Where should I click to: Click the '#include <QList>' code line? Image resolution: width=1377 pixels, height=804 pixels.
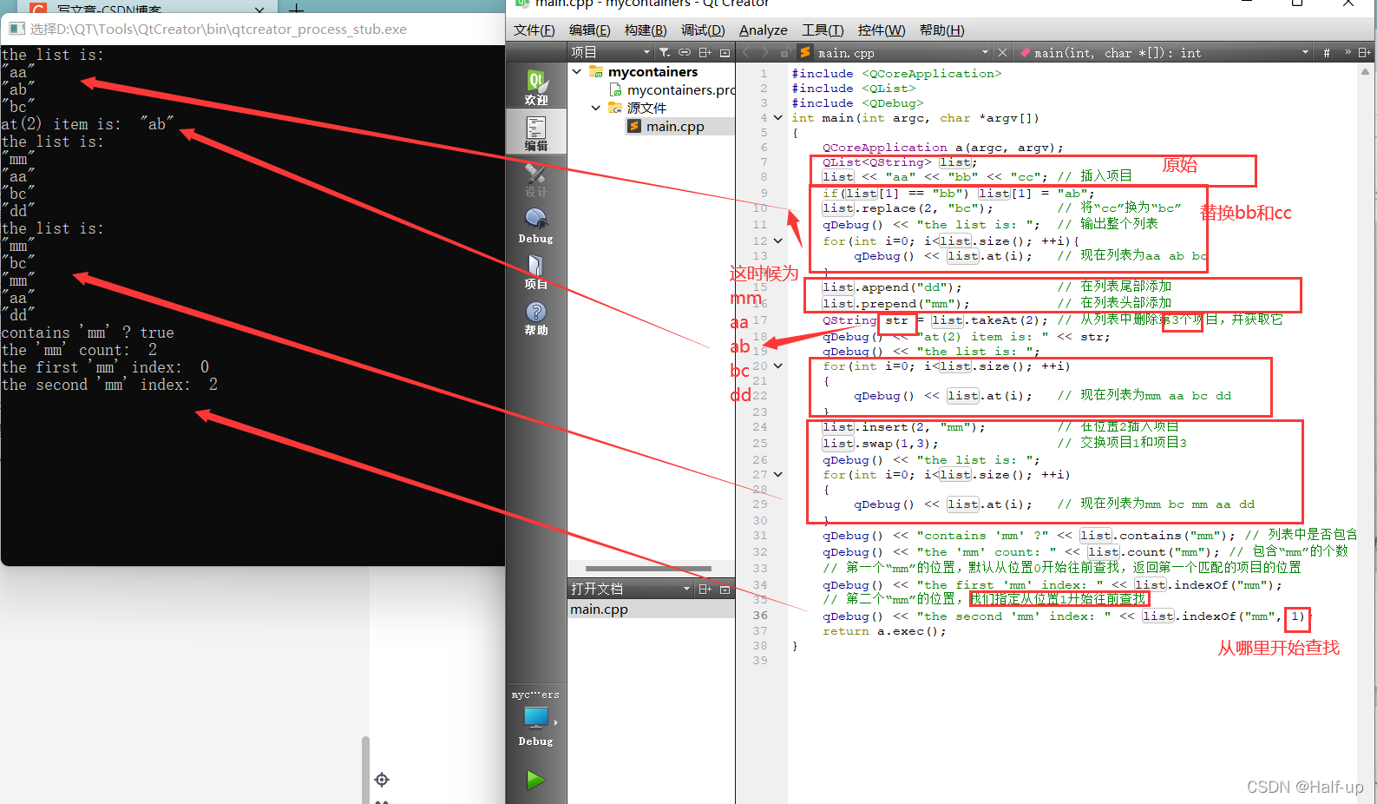click(x=853, y=88)
